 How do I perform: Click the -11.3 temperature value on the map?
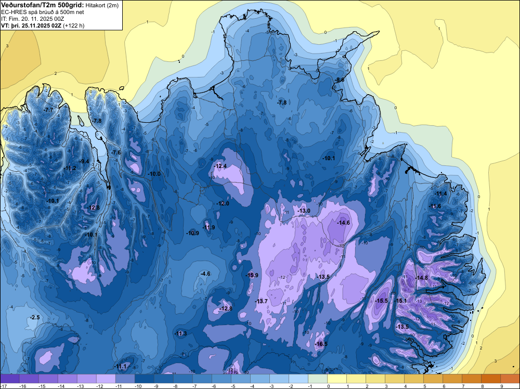[x=181, y=333]
